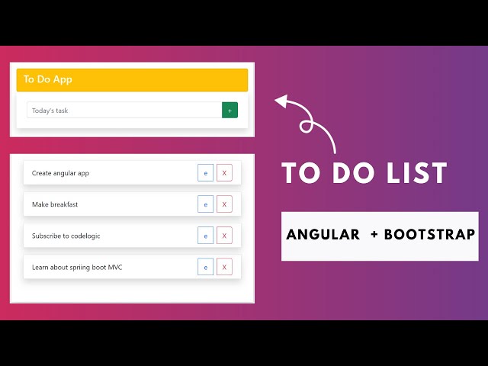The image size is (488, 366).
Task: Click the TO DO LIST heading
Action: [364, 173]
